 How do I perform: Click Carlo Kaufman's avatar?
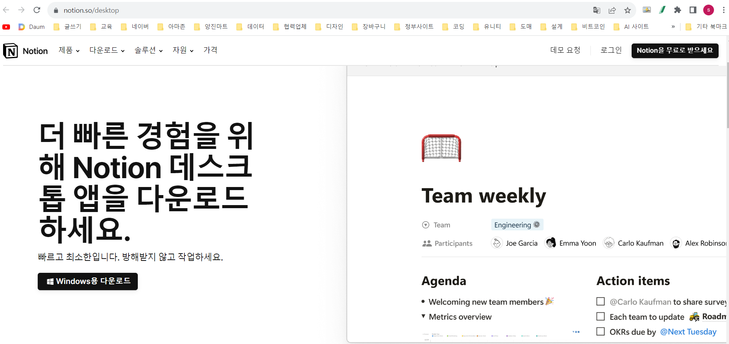click(609, 243)
